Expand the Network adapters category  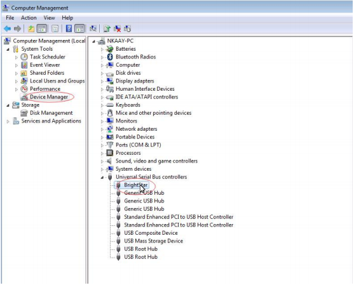(102, 129)
